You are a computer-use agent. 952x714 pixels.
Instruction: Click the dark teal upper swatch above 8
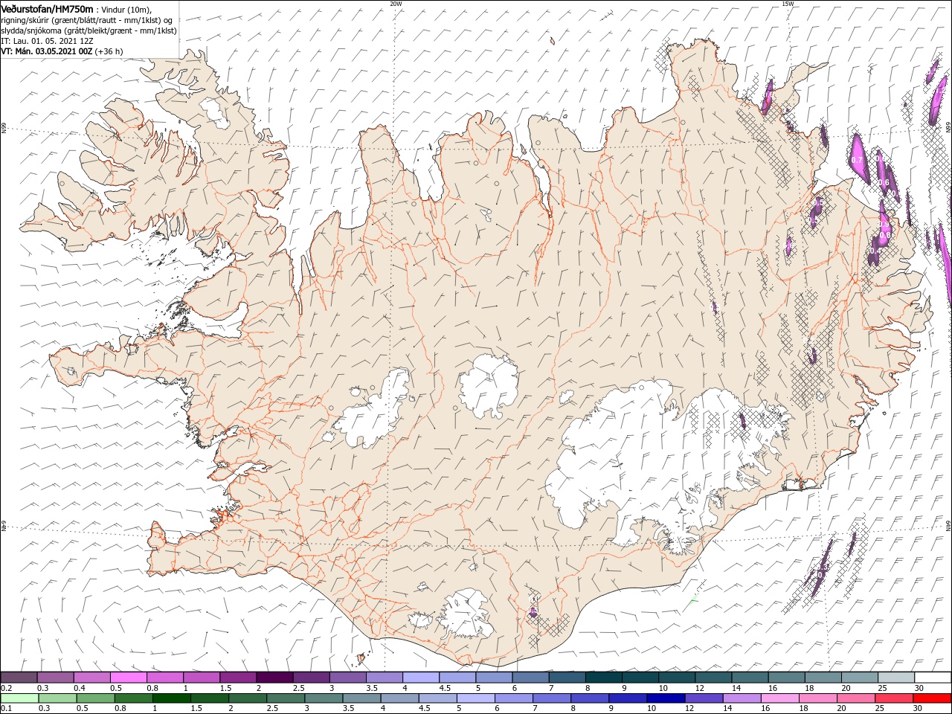click(x=603, y=678)
